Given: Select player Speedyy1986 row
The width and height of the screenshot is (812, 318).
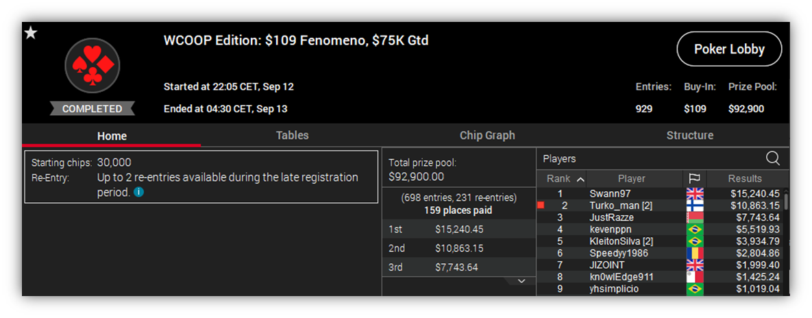Looking at the screenshot, I should (x=661, y=254).
